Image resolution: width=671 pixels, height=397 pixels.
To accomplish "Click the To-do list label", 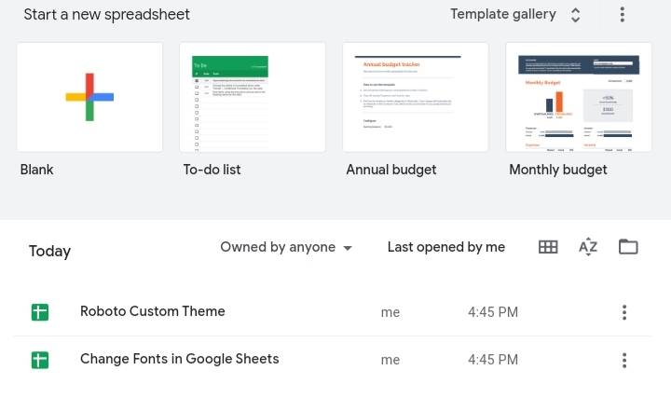I will pos(212,170).
